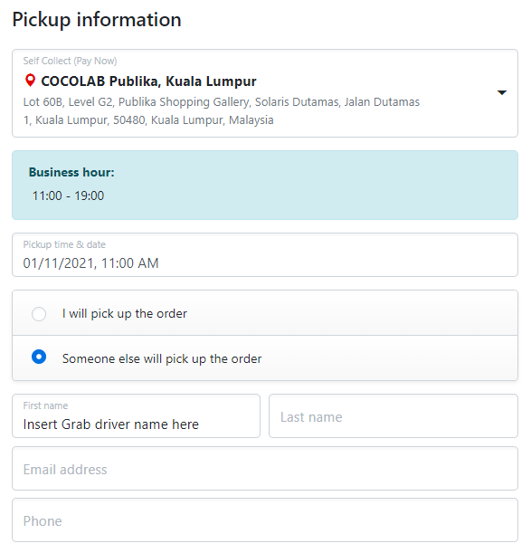Click the red location pin icon
Viewport: 531px width, 553px height.
31,81
